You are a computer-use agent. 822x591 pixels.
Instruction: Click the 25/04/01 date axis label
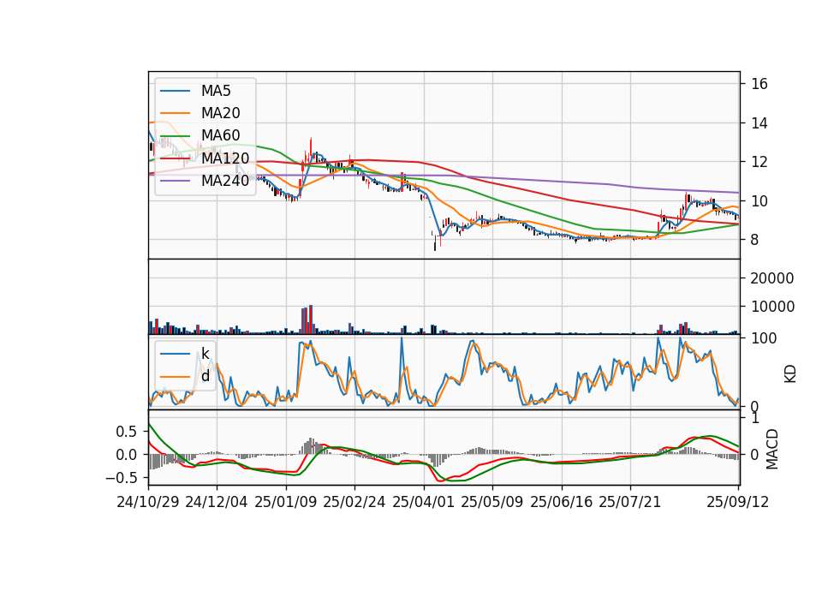point(424,502)
